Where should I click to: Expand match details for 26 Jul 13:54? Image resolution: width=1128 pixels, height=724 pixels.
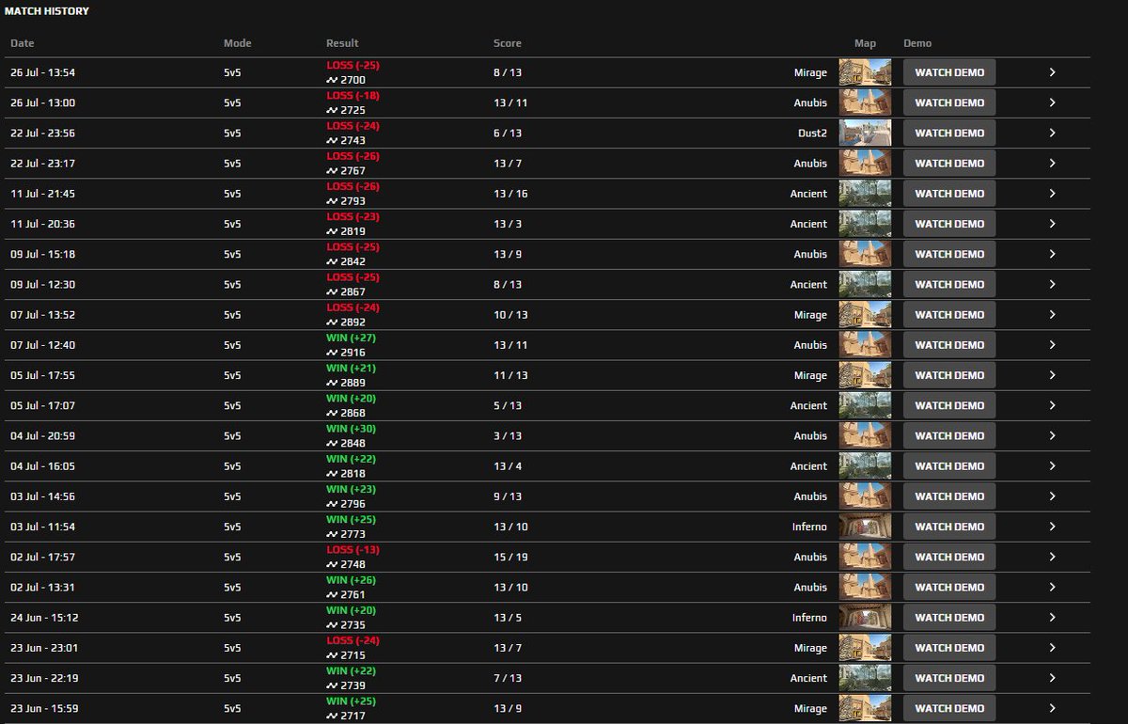click(x=1052, y=72)
